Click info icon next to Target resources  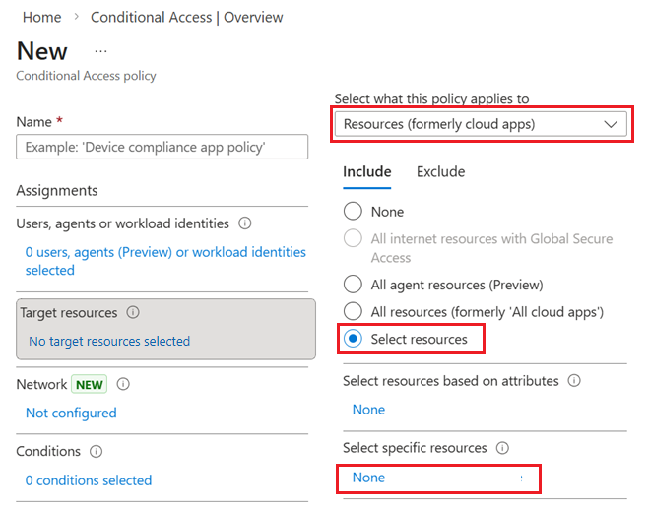tap(133, 312)
